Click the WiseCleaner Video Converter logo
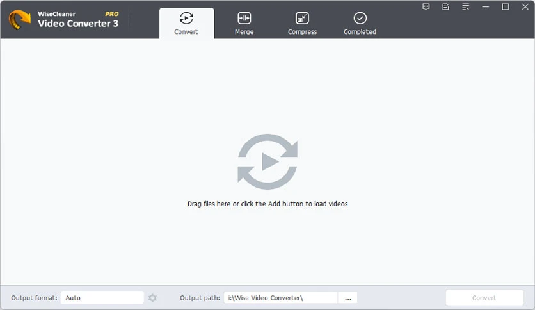The image size is (535, 310). coord(19,19)
